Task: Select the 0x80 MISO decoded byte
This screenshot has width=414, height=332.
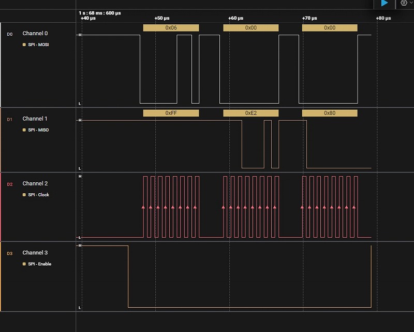Action: point(329,113)
